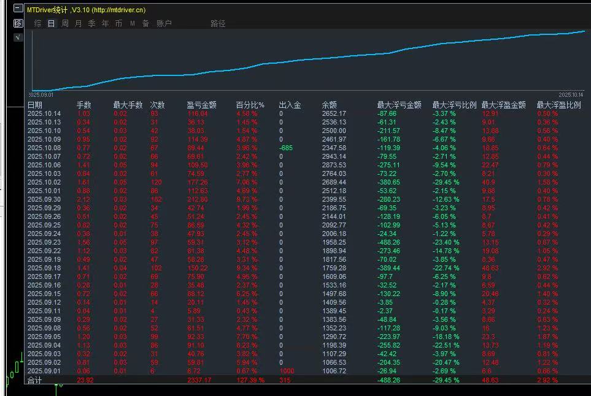Select the 2025.10.14 date row
The width and height of the screenshot is (591, 396).
tap(44, 113)
